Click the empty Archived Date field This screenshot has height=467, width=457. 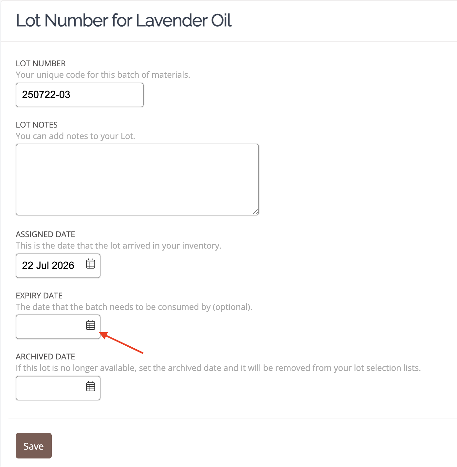58,388
